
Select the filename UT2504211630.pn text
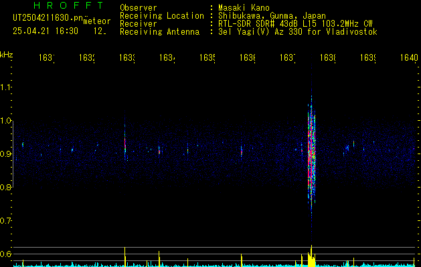click(x=48, y=18)
